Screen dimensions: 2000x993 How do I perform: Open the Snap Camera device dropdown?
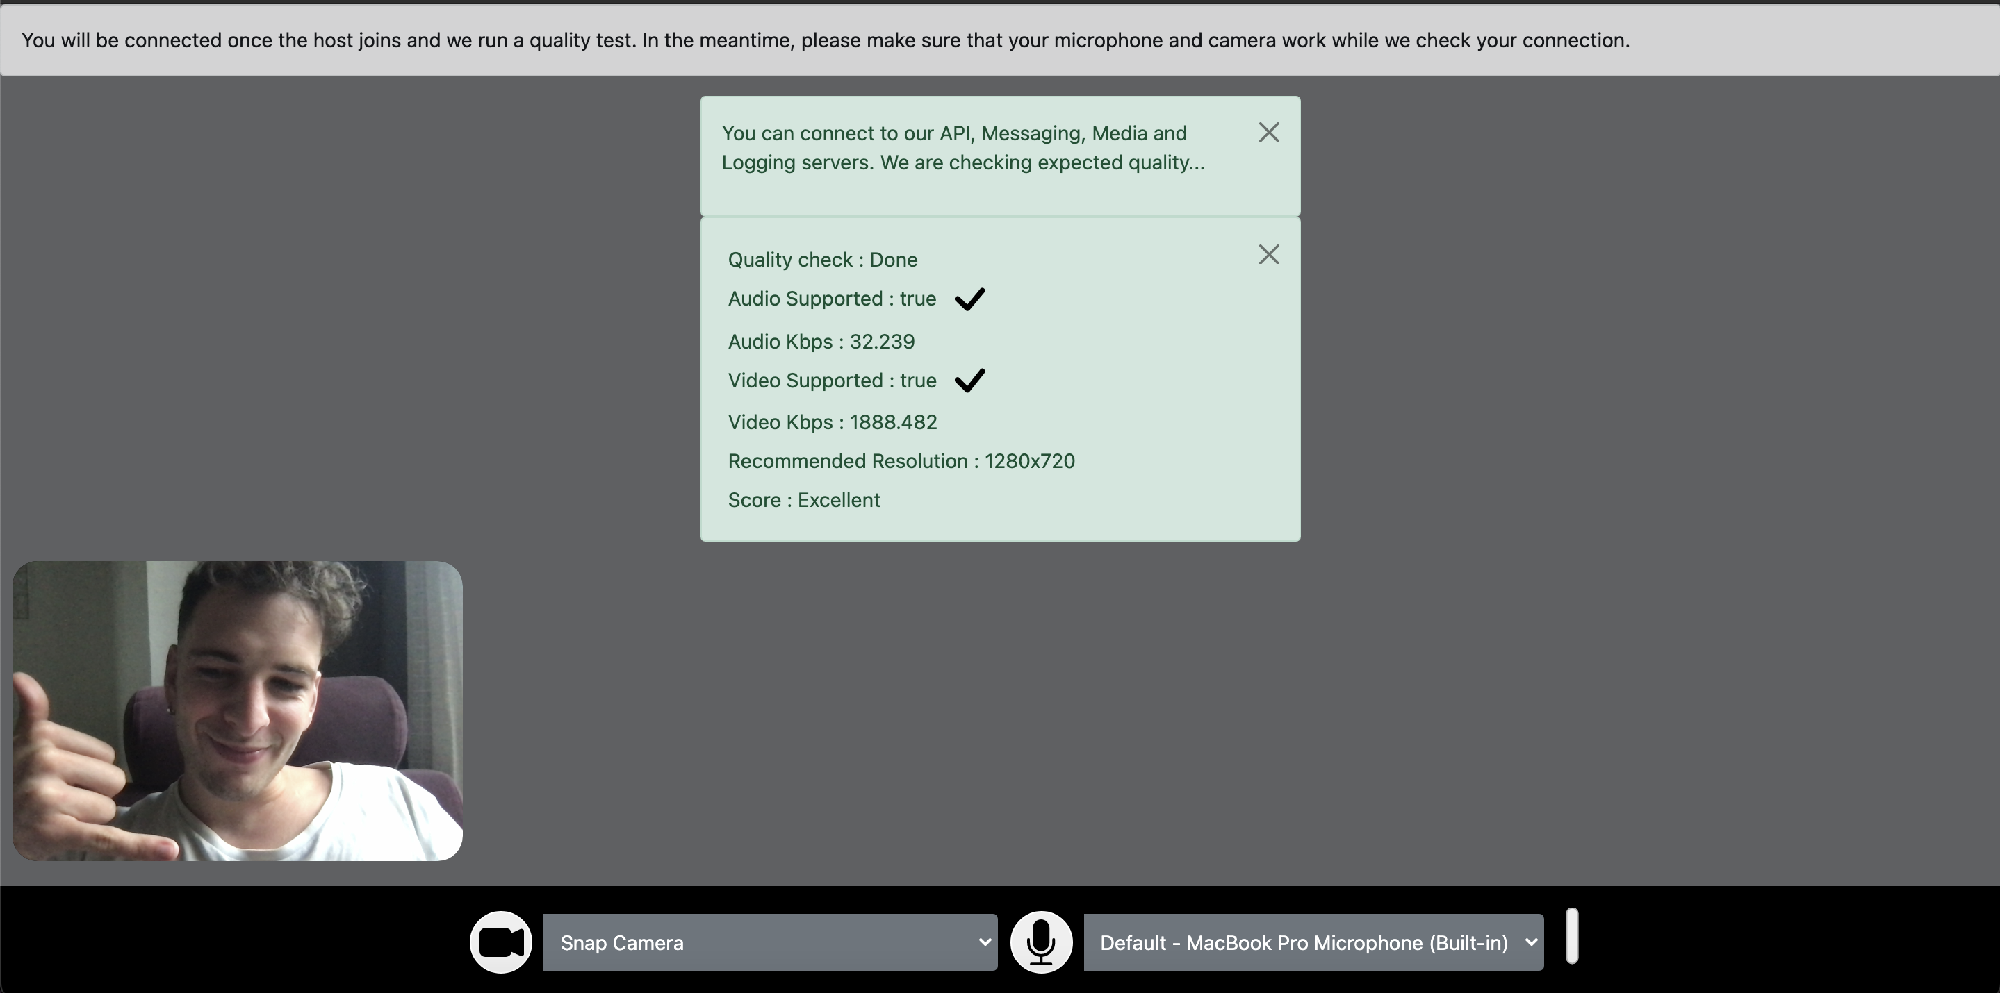(770, 942)
